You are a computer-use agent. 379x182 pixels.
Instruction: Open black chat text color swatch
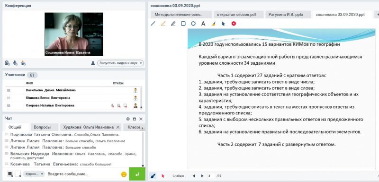tap(10, 174)
